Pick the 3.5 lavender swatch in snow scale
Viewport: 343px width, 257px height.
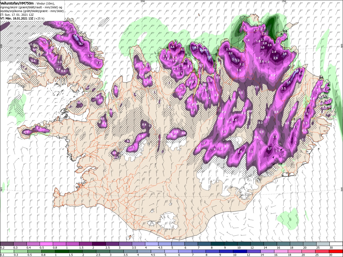138,244
